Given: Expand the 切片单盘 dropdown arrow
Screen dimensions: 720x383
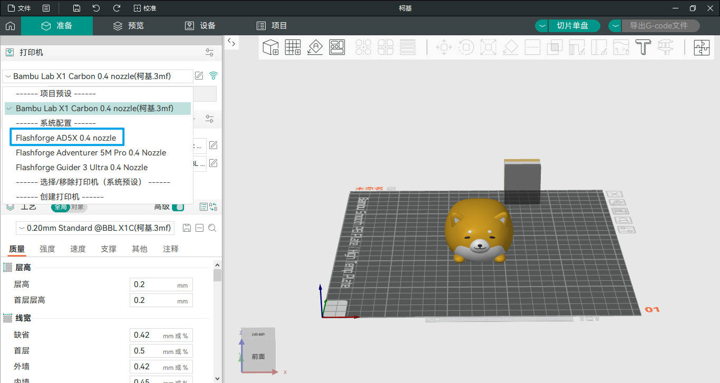Looking at the screenshot, I should pos(542,26).
